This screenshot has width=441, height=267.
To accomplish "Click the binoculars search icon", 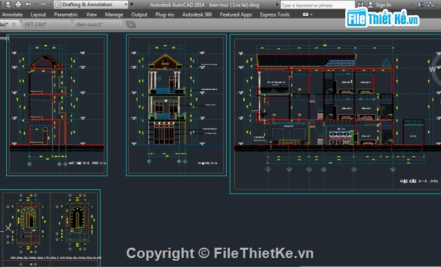I will point(360,5).
